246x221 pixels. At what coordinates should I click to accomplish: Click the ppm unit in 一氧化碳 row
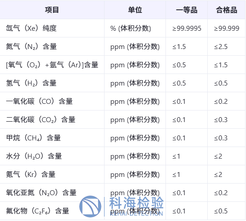point(135,102)
